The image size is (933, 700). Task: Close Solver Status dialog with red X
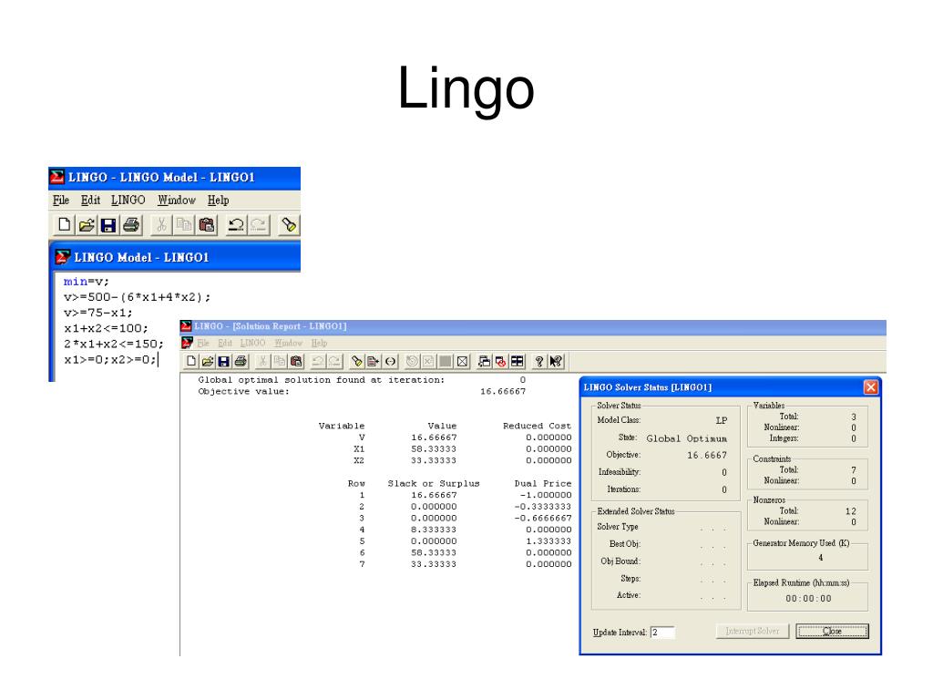click(x=870, y=387)
